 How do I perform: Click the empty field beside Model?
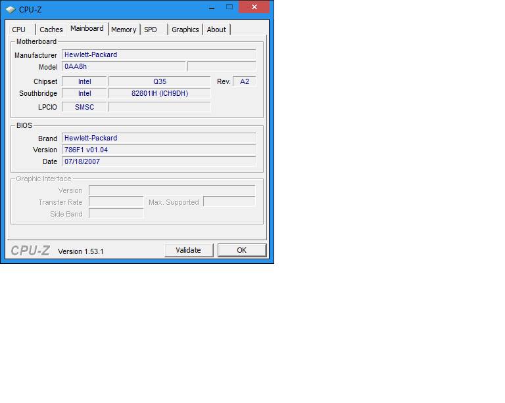pos(222,66)
